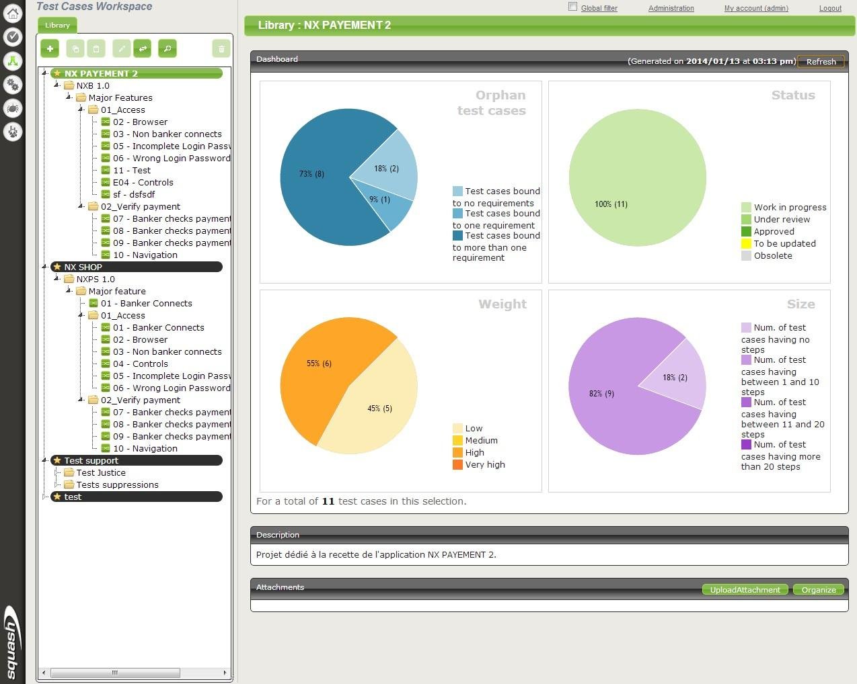Screen dimensions: 857x684
Task: Open the import/export icon
Action: (143, 48)
